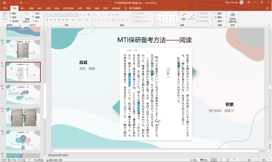
Task: Click the Undo arrow in title bar
Action: pyautogui.click(x=9, y=3)
